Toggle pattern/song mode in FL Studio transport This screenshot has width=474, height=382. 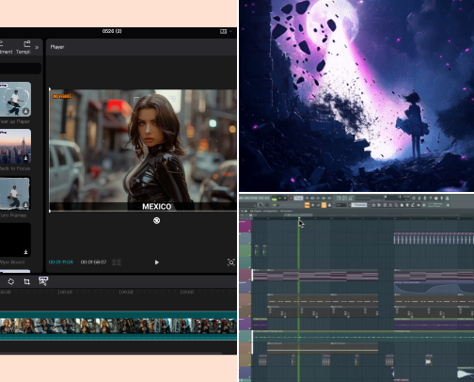click(275, 199)
